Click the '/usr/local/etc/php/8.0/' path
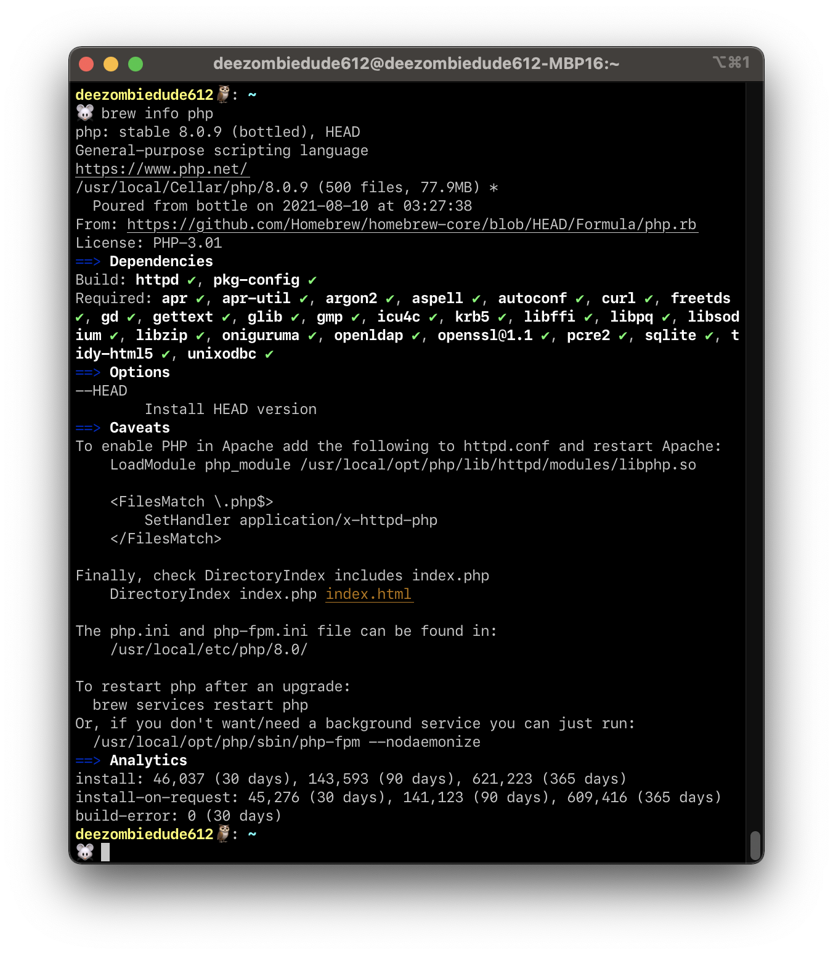833x955 pixels. pos(209,649)
